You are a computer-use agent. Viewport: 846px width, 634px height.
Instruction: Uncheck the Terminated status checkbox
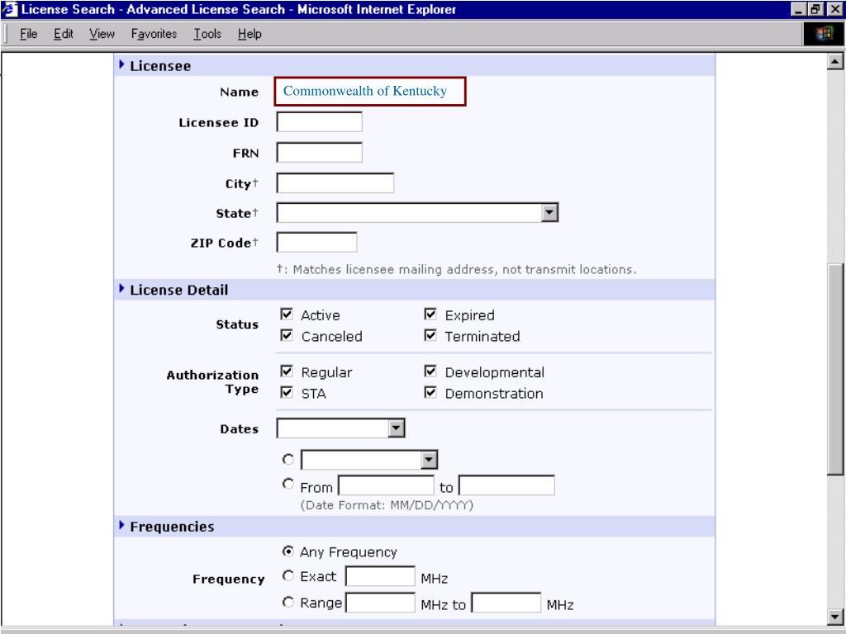[x=430, y=336]
